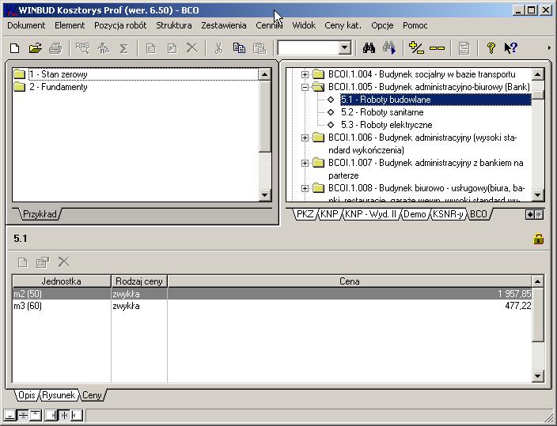Image resolution: width=557 pixels, height=426 pixels.
Task: Select the PKZ catalog tab
Action: point(305,214)
